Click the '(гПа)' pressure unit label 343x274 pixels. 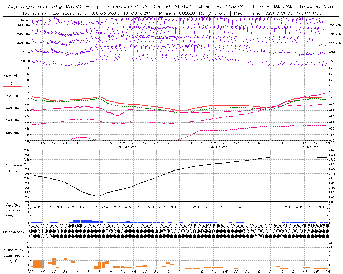(x=14, y=171)
